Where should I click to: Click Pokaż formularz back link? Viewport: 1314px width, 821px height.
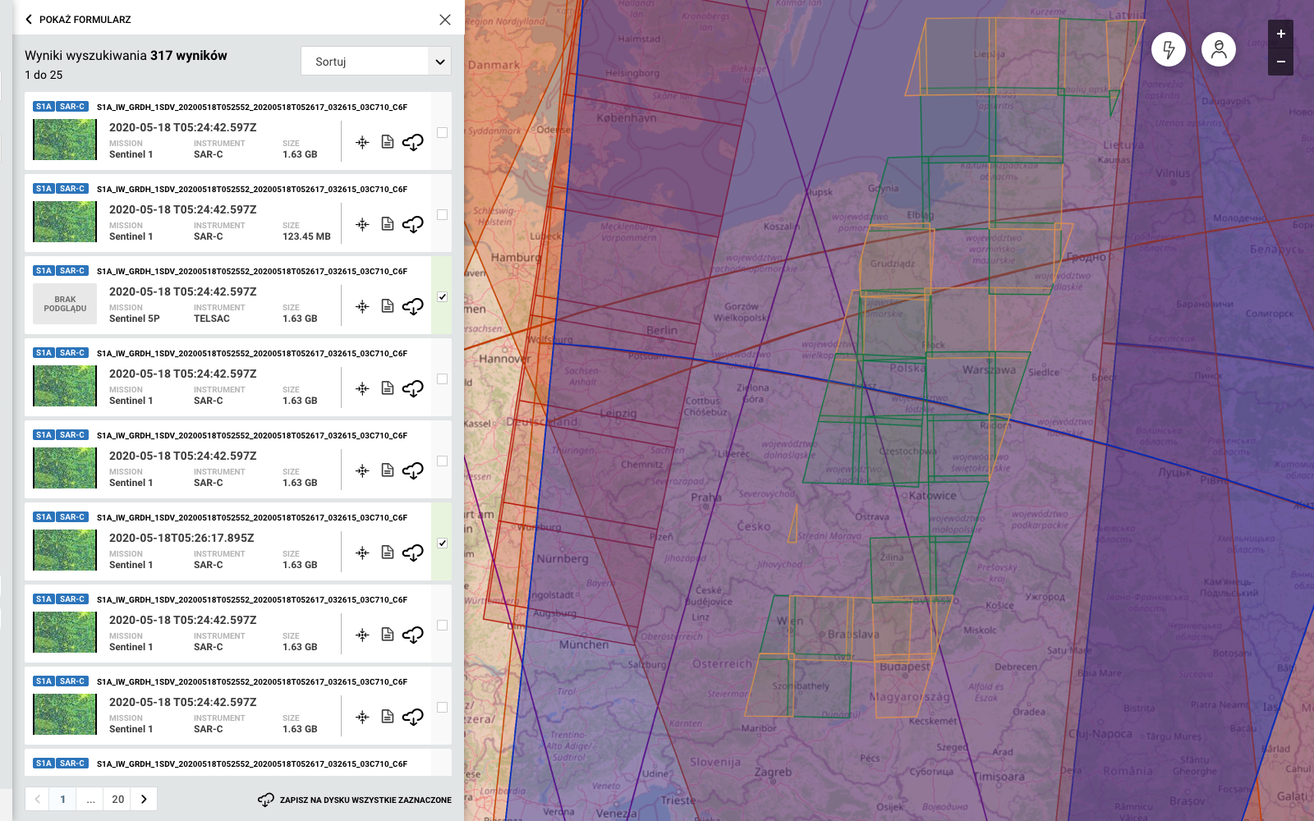pos(78,19)
